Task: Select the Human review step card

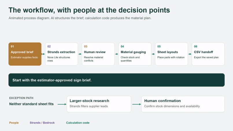Action: pyautogui.click(x=98, y=54)
